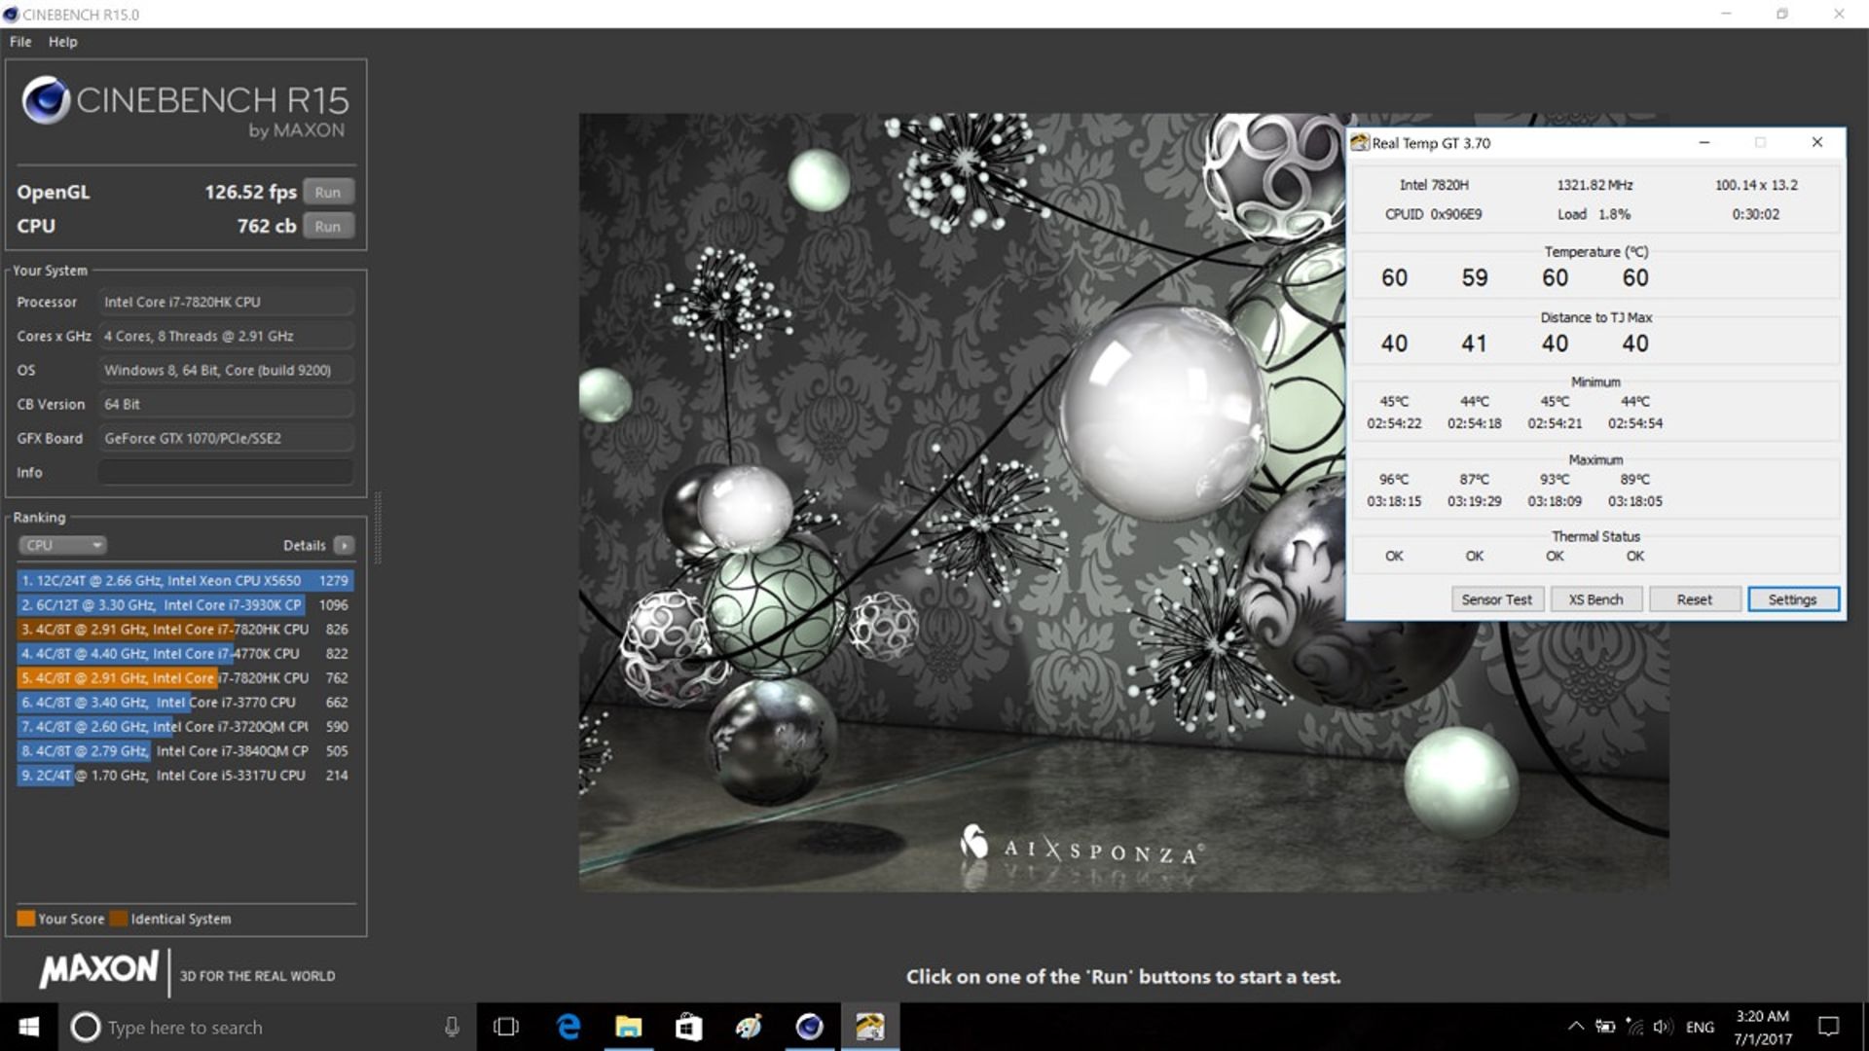
Task: Switch to Real Temp taskbar icon
Action: tap(869, 1027)
